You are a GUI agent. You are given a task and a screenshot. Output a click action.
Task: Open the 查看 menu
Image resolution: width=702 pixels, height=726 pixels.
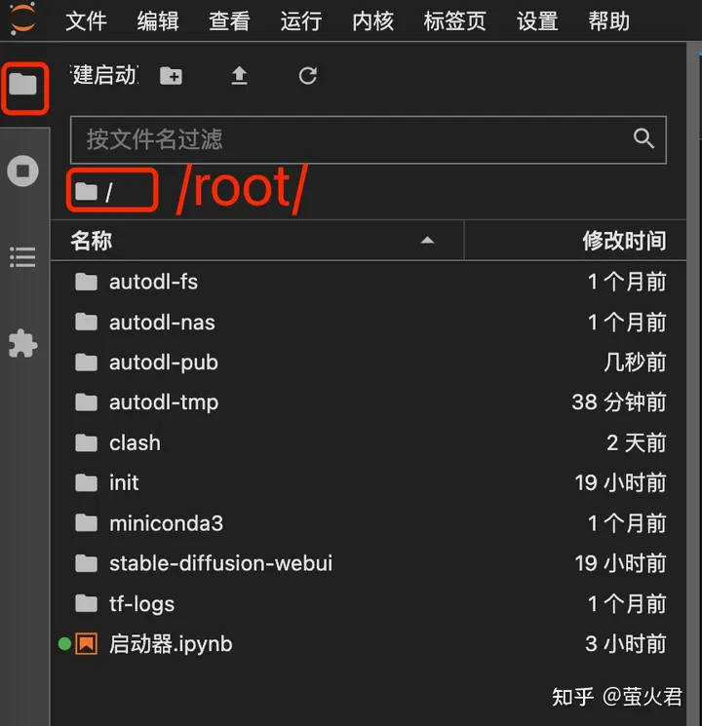point(229,21)
